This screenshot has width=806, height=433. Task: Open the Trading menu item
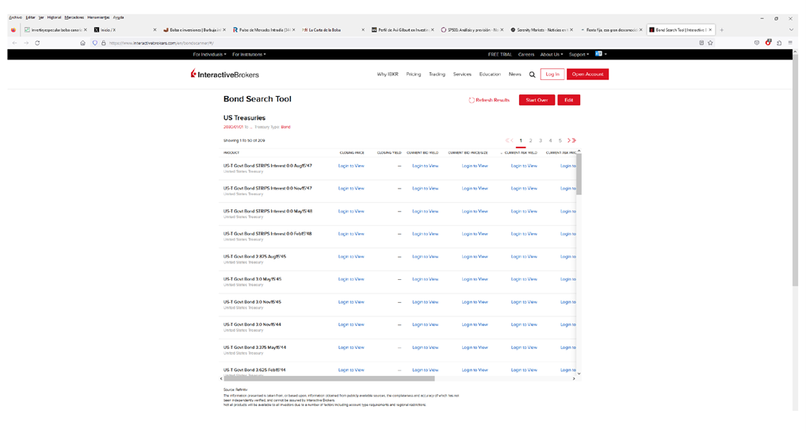[437, 75]
